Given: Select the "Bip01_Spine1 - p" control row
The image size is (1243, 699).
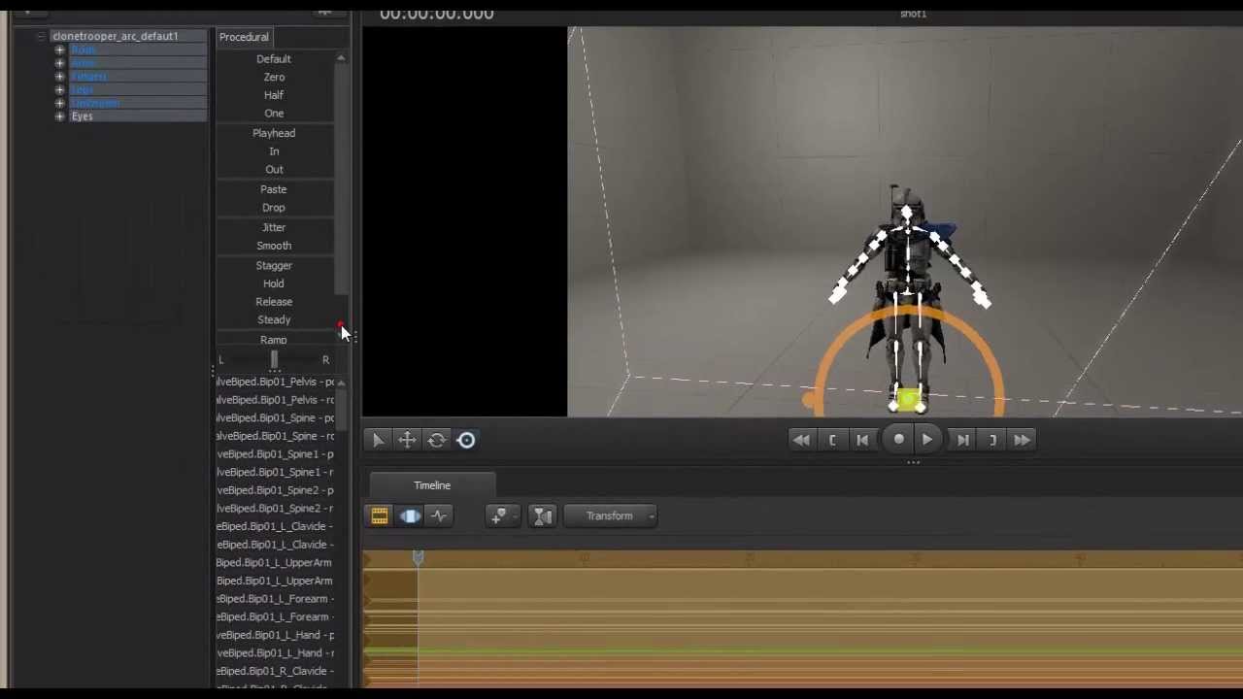Looking at the screenshot, I should (276, 454).
